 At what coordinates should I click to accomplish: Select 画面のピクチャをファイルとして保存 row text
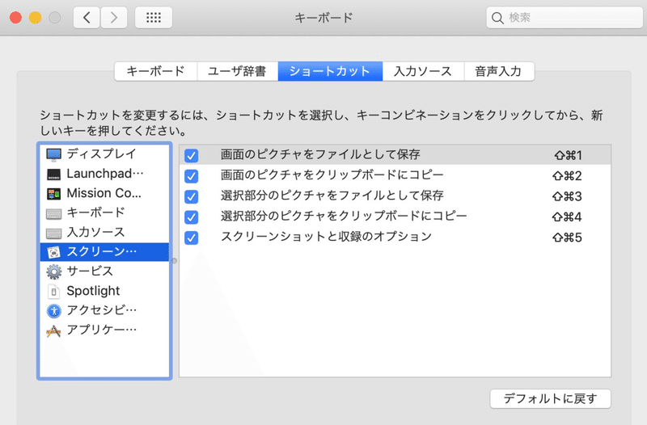click(x=320, y=154)
